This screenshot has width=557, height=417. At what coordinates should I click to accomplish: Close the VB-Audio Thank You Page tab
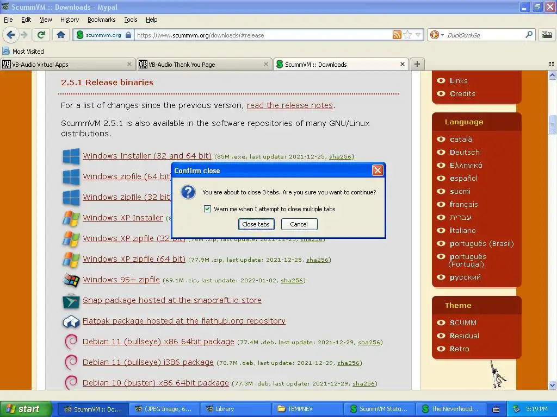(265, 64)
